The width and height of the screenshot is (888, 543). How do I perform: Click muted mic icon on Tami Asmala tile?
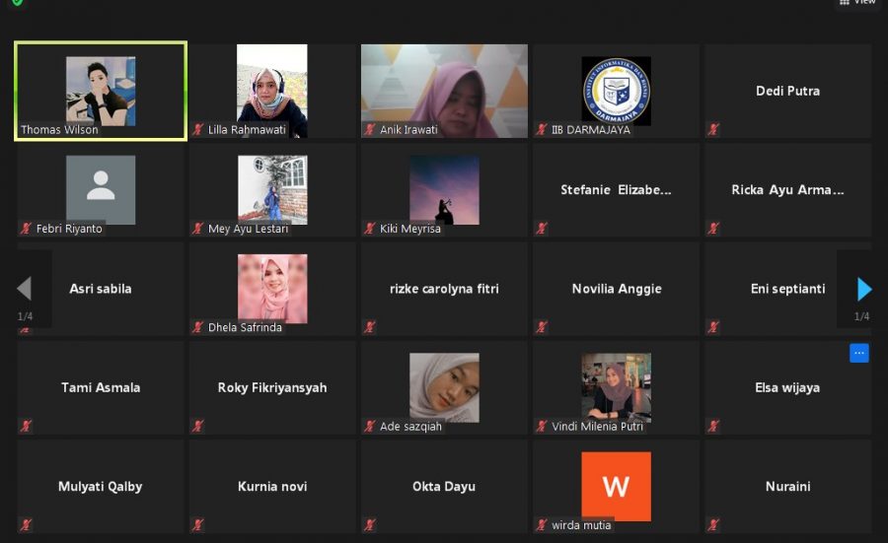pos(26,426)
